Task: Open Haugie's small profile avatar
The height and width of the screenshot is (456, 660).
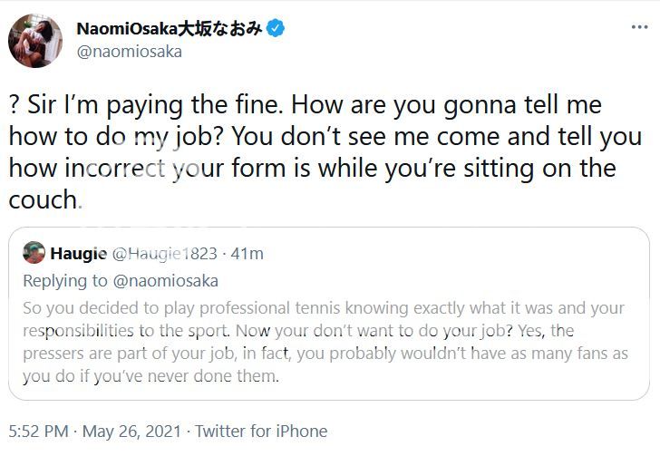Action: click(x=34, y=254)
